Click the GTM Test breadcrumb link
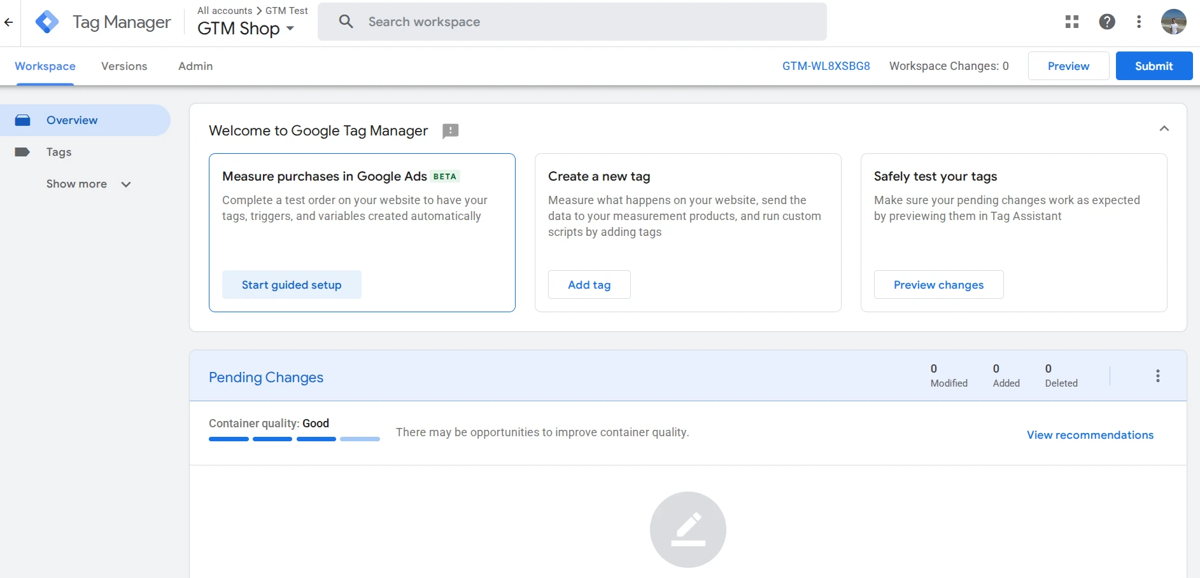 coord(286,11)
